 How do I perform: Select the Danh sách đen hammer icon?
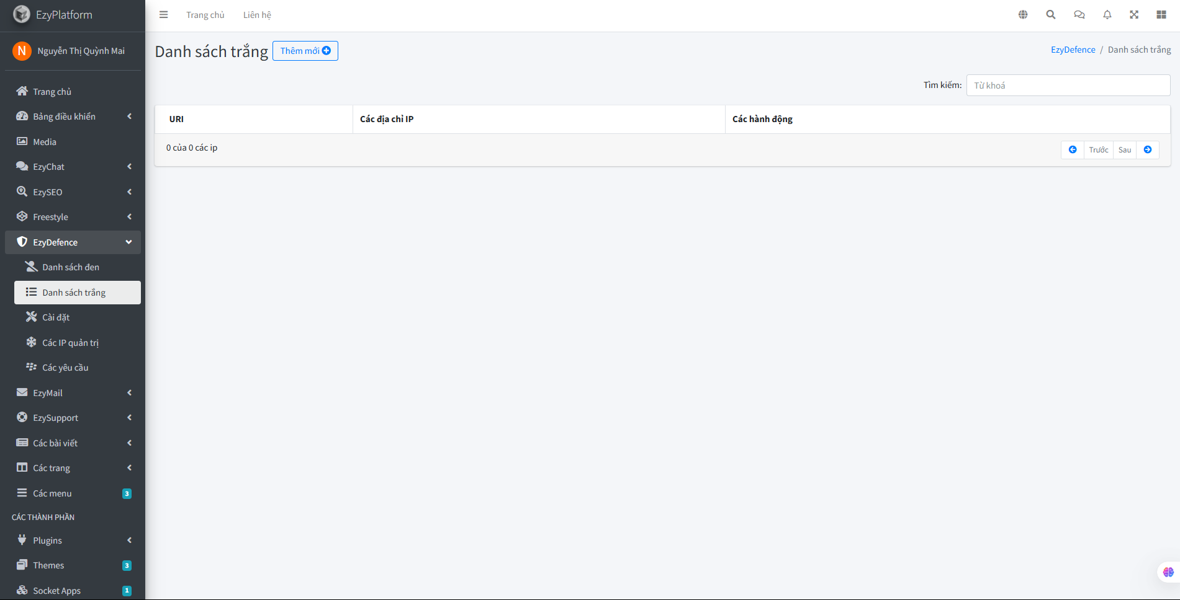(30, 266)
